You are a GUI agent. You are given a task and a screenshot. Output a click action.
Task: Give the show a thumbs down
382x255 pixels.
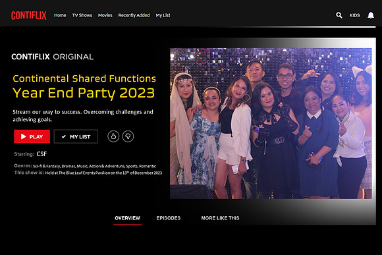pyautogui.click(x=128, y=136)
